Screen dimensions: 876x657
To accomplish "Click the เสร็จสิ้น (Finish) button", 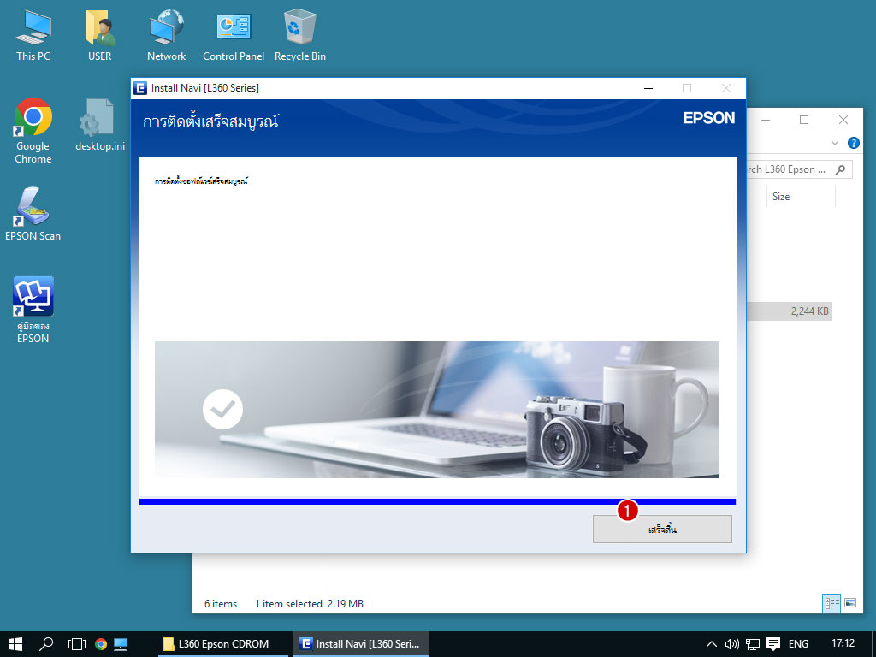I will 662,530.
